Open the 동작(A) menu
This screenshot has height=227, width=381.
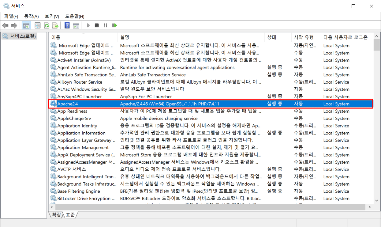31,16
